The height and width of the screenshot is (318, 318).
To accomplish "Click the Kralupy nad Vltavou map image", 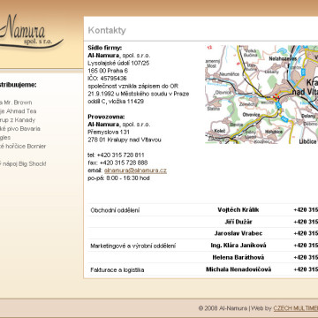I will (x=261, y=95).
